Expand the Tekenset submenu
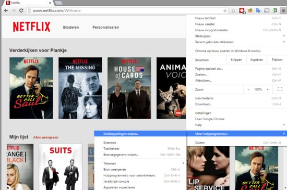Screen dimensions: 287x190 [140, 163]
